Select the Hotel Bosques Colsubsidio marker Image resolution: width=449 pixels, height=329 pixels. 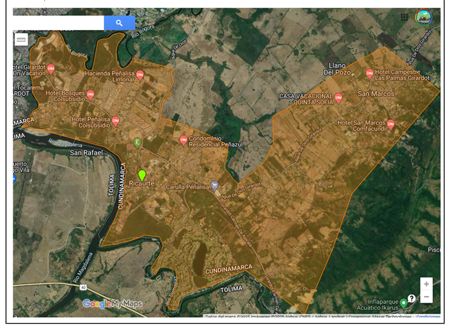(x=91, y=94)
